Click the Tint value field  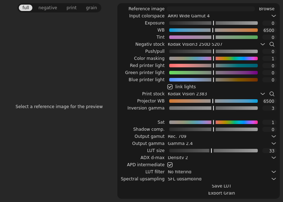(269, 38)
